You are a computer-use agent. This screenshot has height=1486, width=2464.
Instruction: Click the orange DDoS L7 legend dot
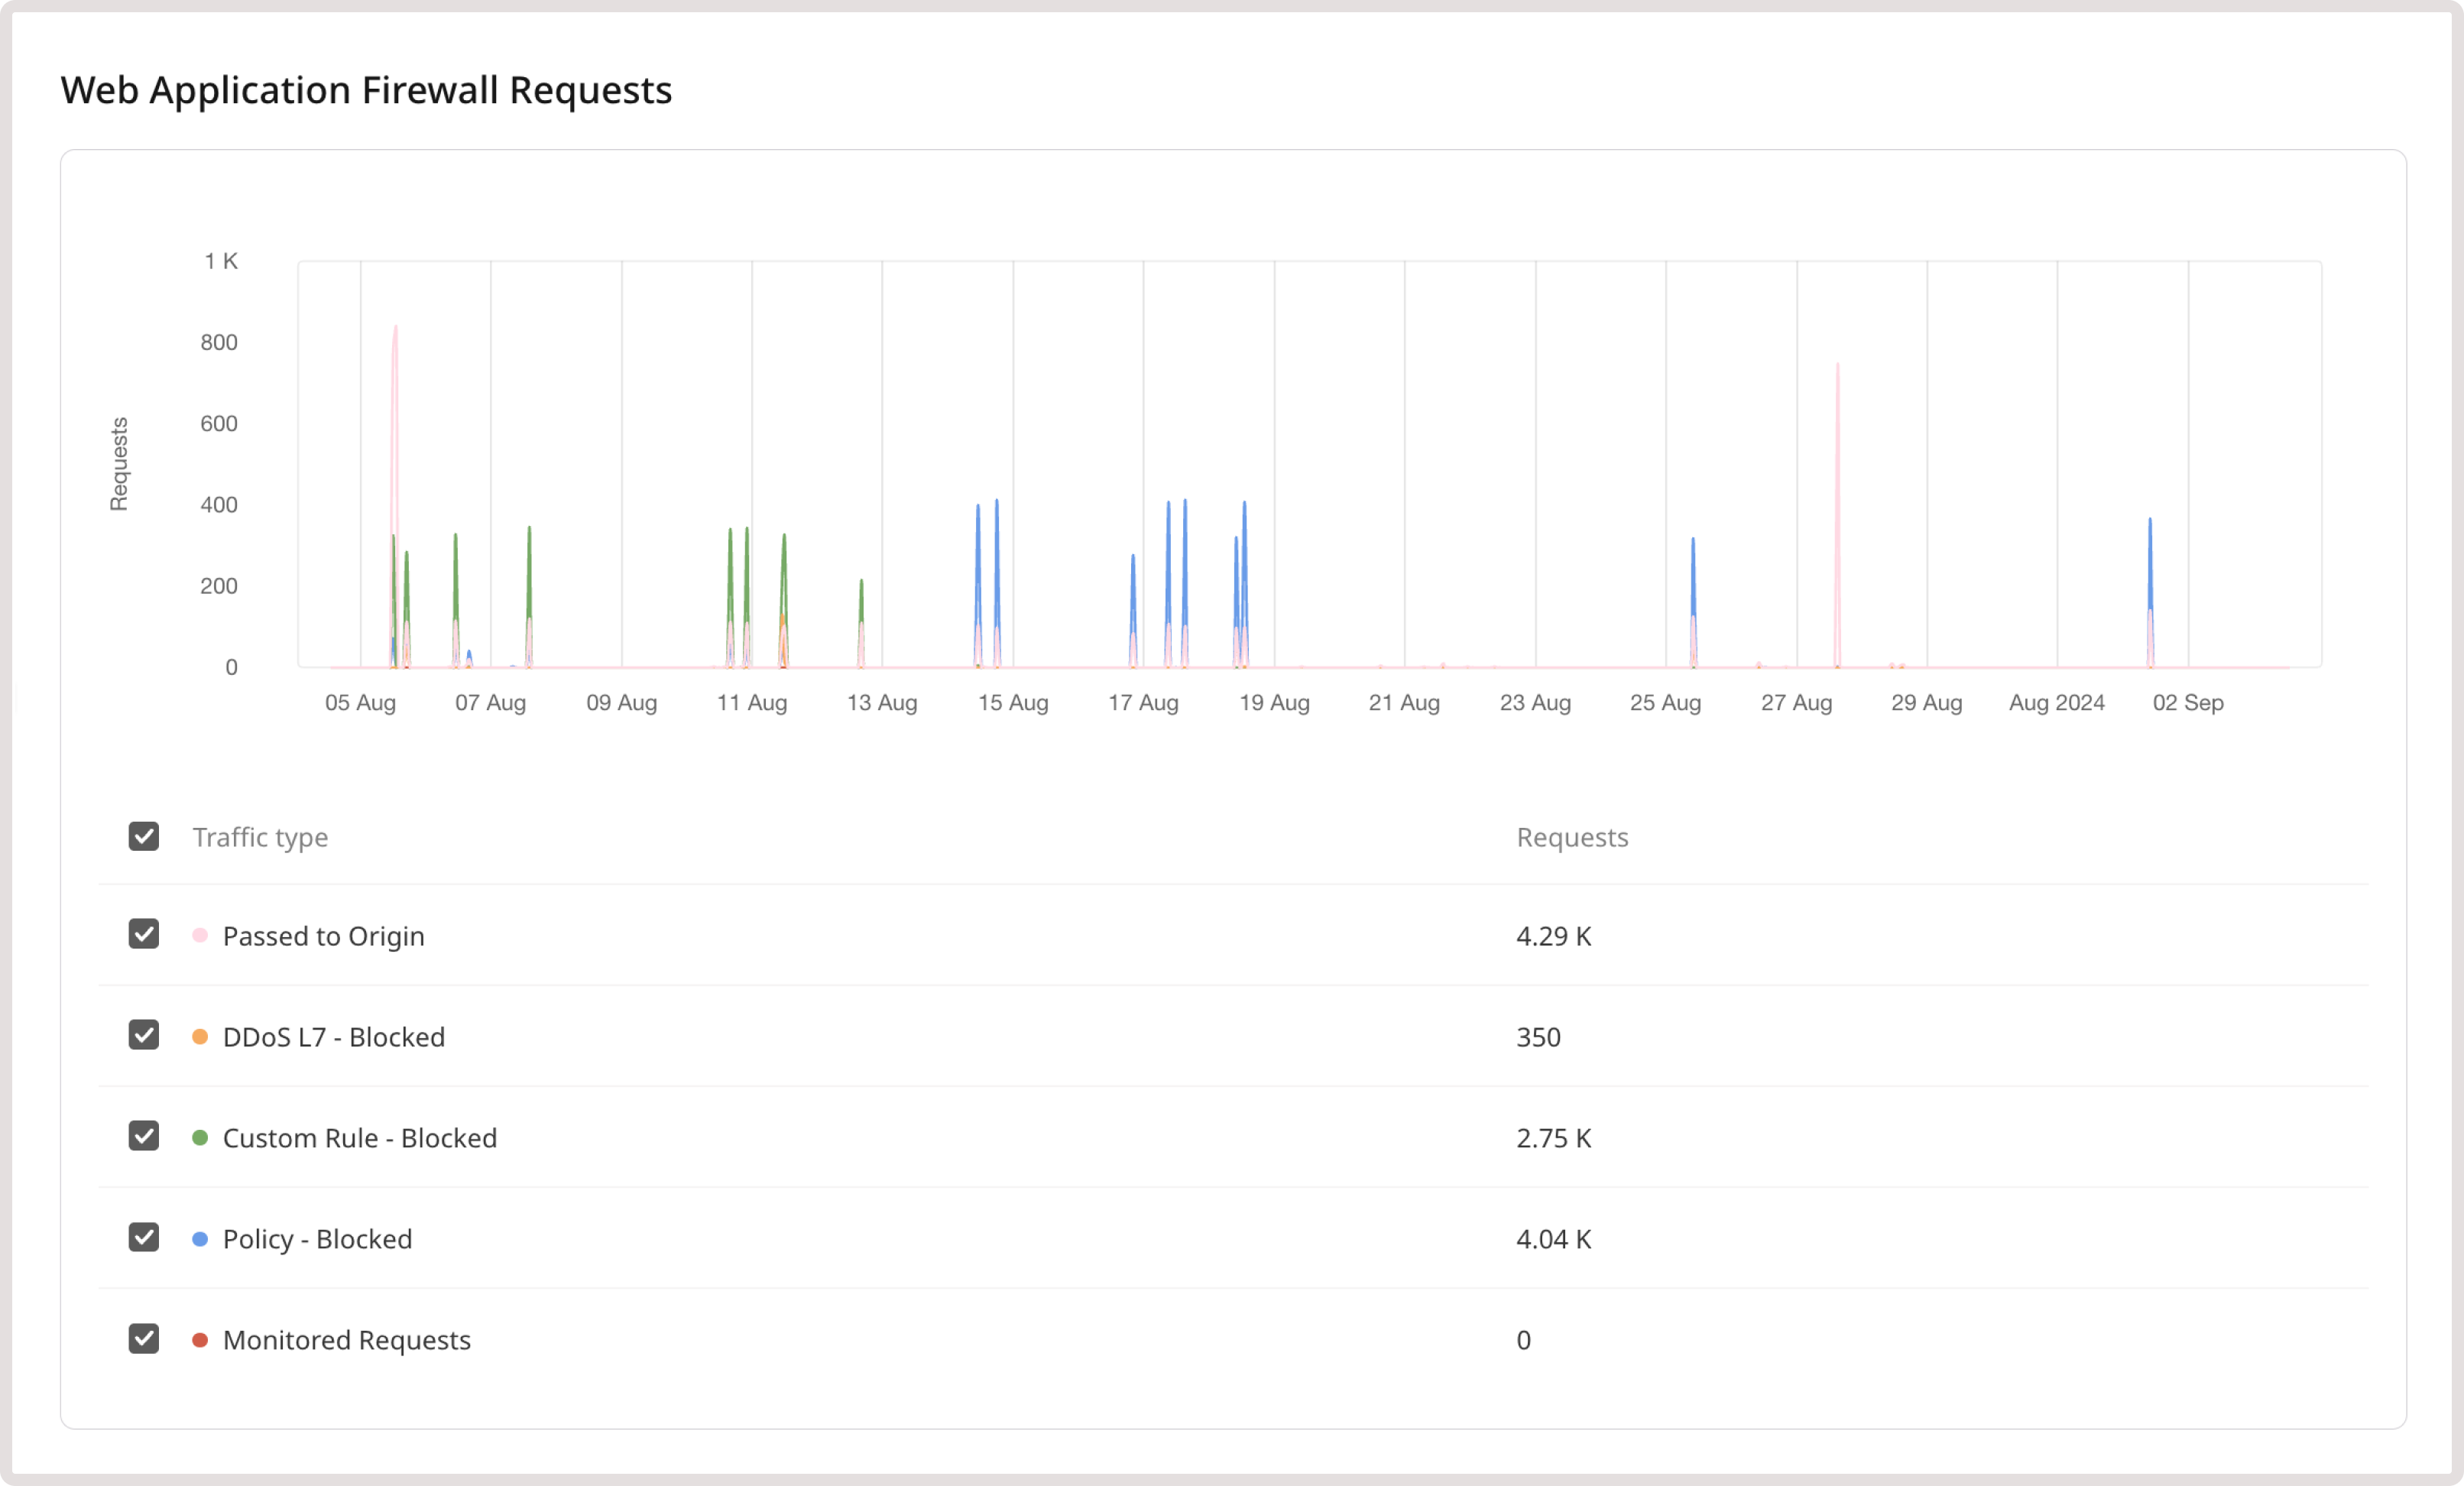click(200, 1035)
